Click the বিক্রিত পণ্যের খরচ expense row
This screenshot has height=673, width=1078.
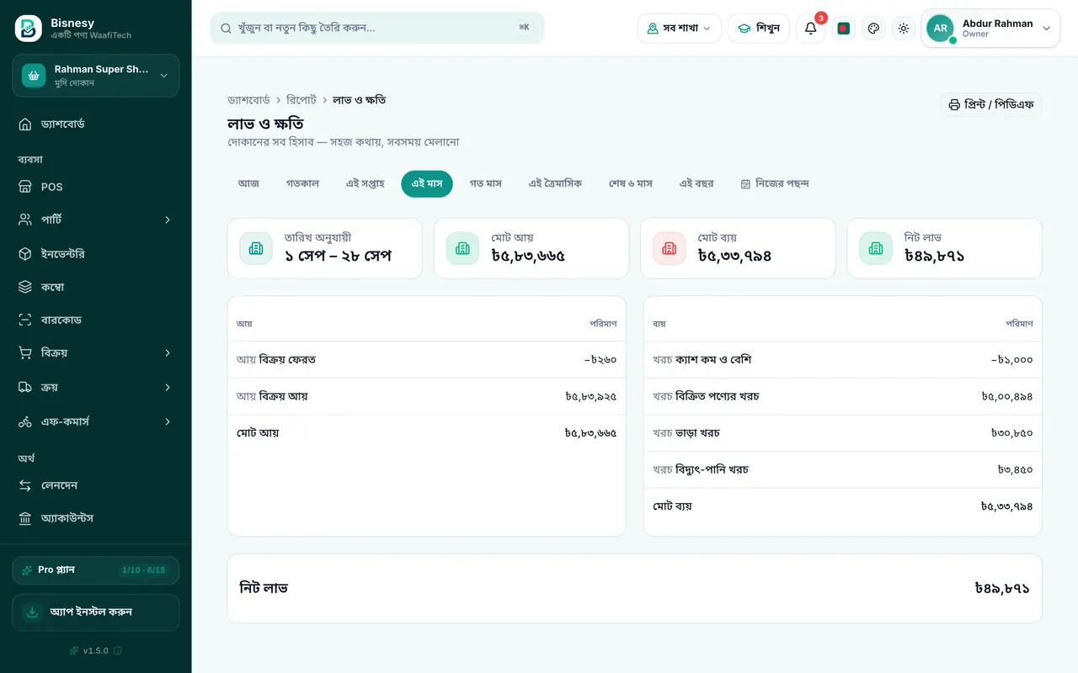click(x=842, y=396)
